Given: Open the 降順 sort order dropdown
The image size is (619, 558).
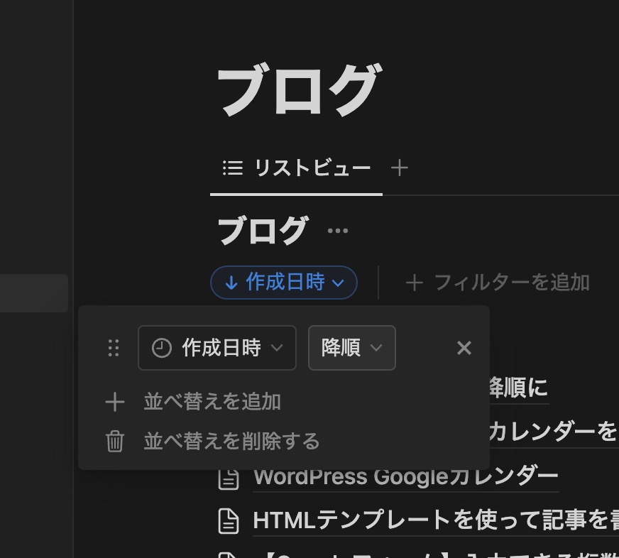Looking at the screenshot, I should [x=351, y=348].
